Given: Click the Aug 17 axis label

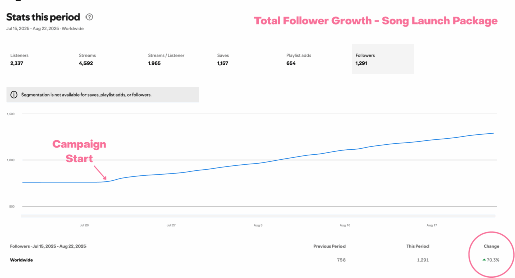Looking at the screenshot, I should click(432, 225).
